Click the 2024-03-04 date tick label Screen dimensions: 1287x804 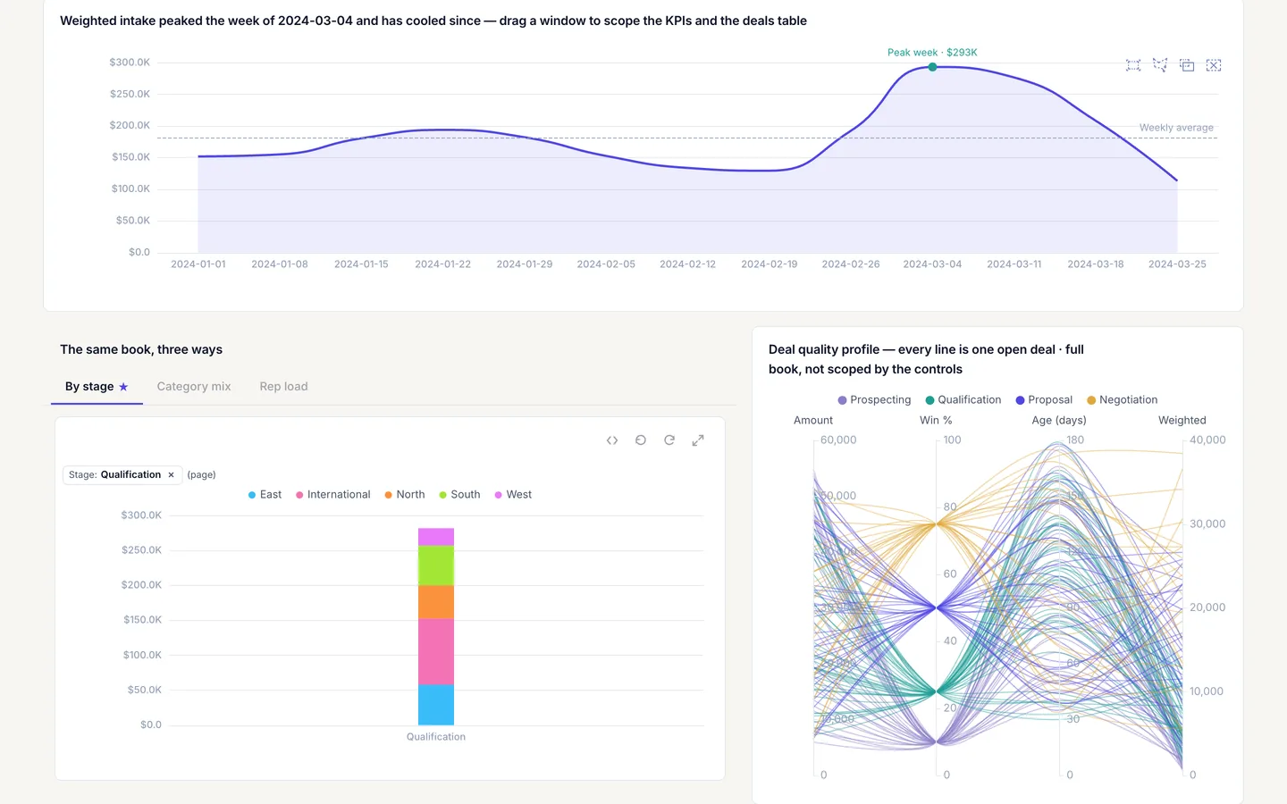tap(932, 264)
